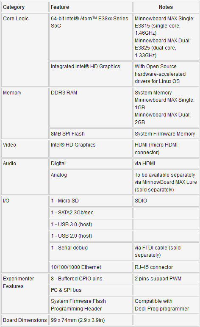Screen dimensions: 200x327
Task: Click the Category column header
Action: 25,7
